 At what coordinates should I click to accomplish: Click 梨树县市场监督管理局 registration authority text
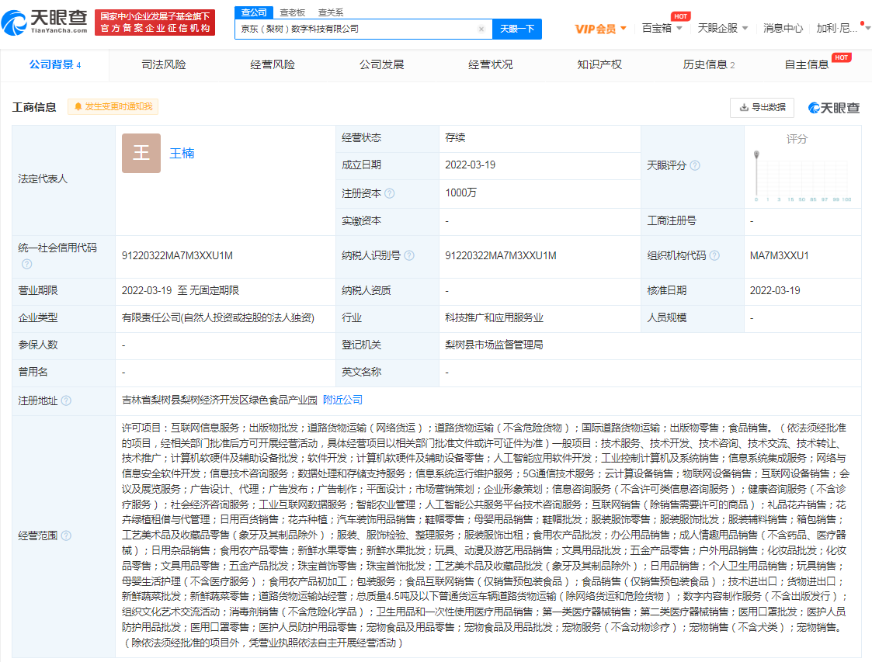tap(494, 345)
